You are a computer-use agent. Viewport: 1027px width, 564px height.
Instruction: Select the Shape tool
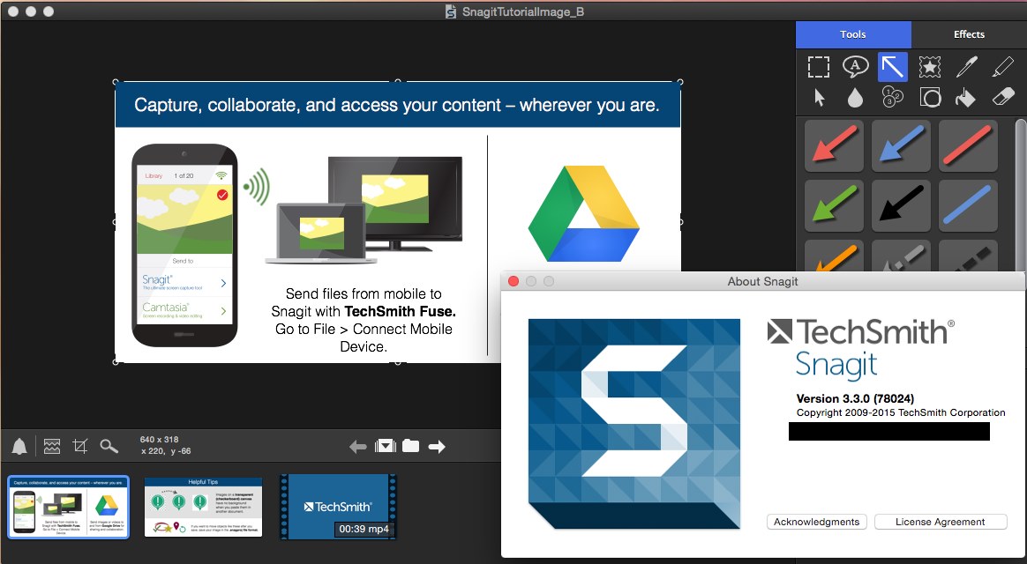click(x=930, y=98)
